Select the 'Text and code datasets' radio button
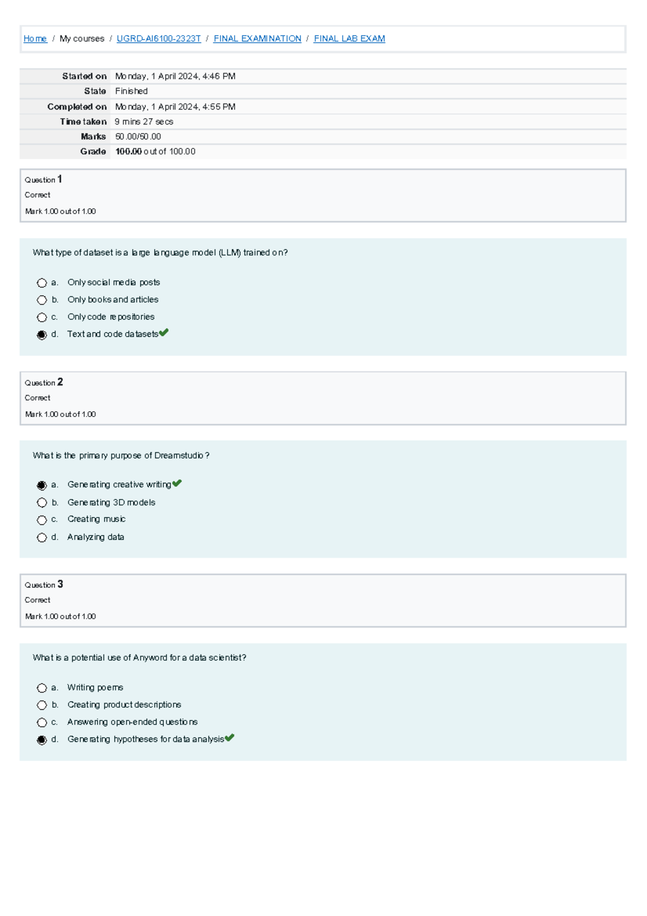Viewport: 647px width, 916px height. coord(42,334)
